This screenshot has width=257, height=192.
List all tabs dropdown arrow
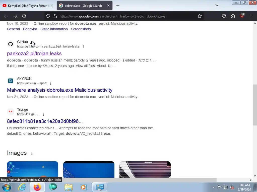(x=217, y=5)
